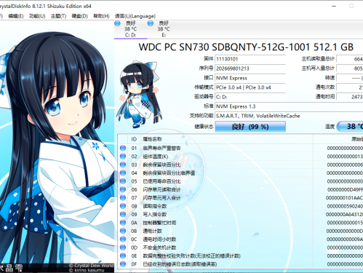Viewport: 363px width, 273px height.
Task: Click status orb for attribute 0A
Action: pyautogui.click(x=123, y=223)
